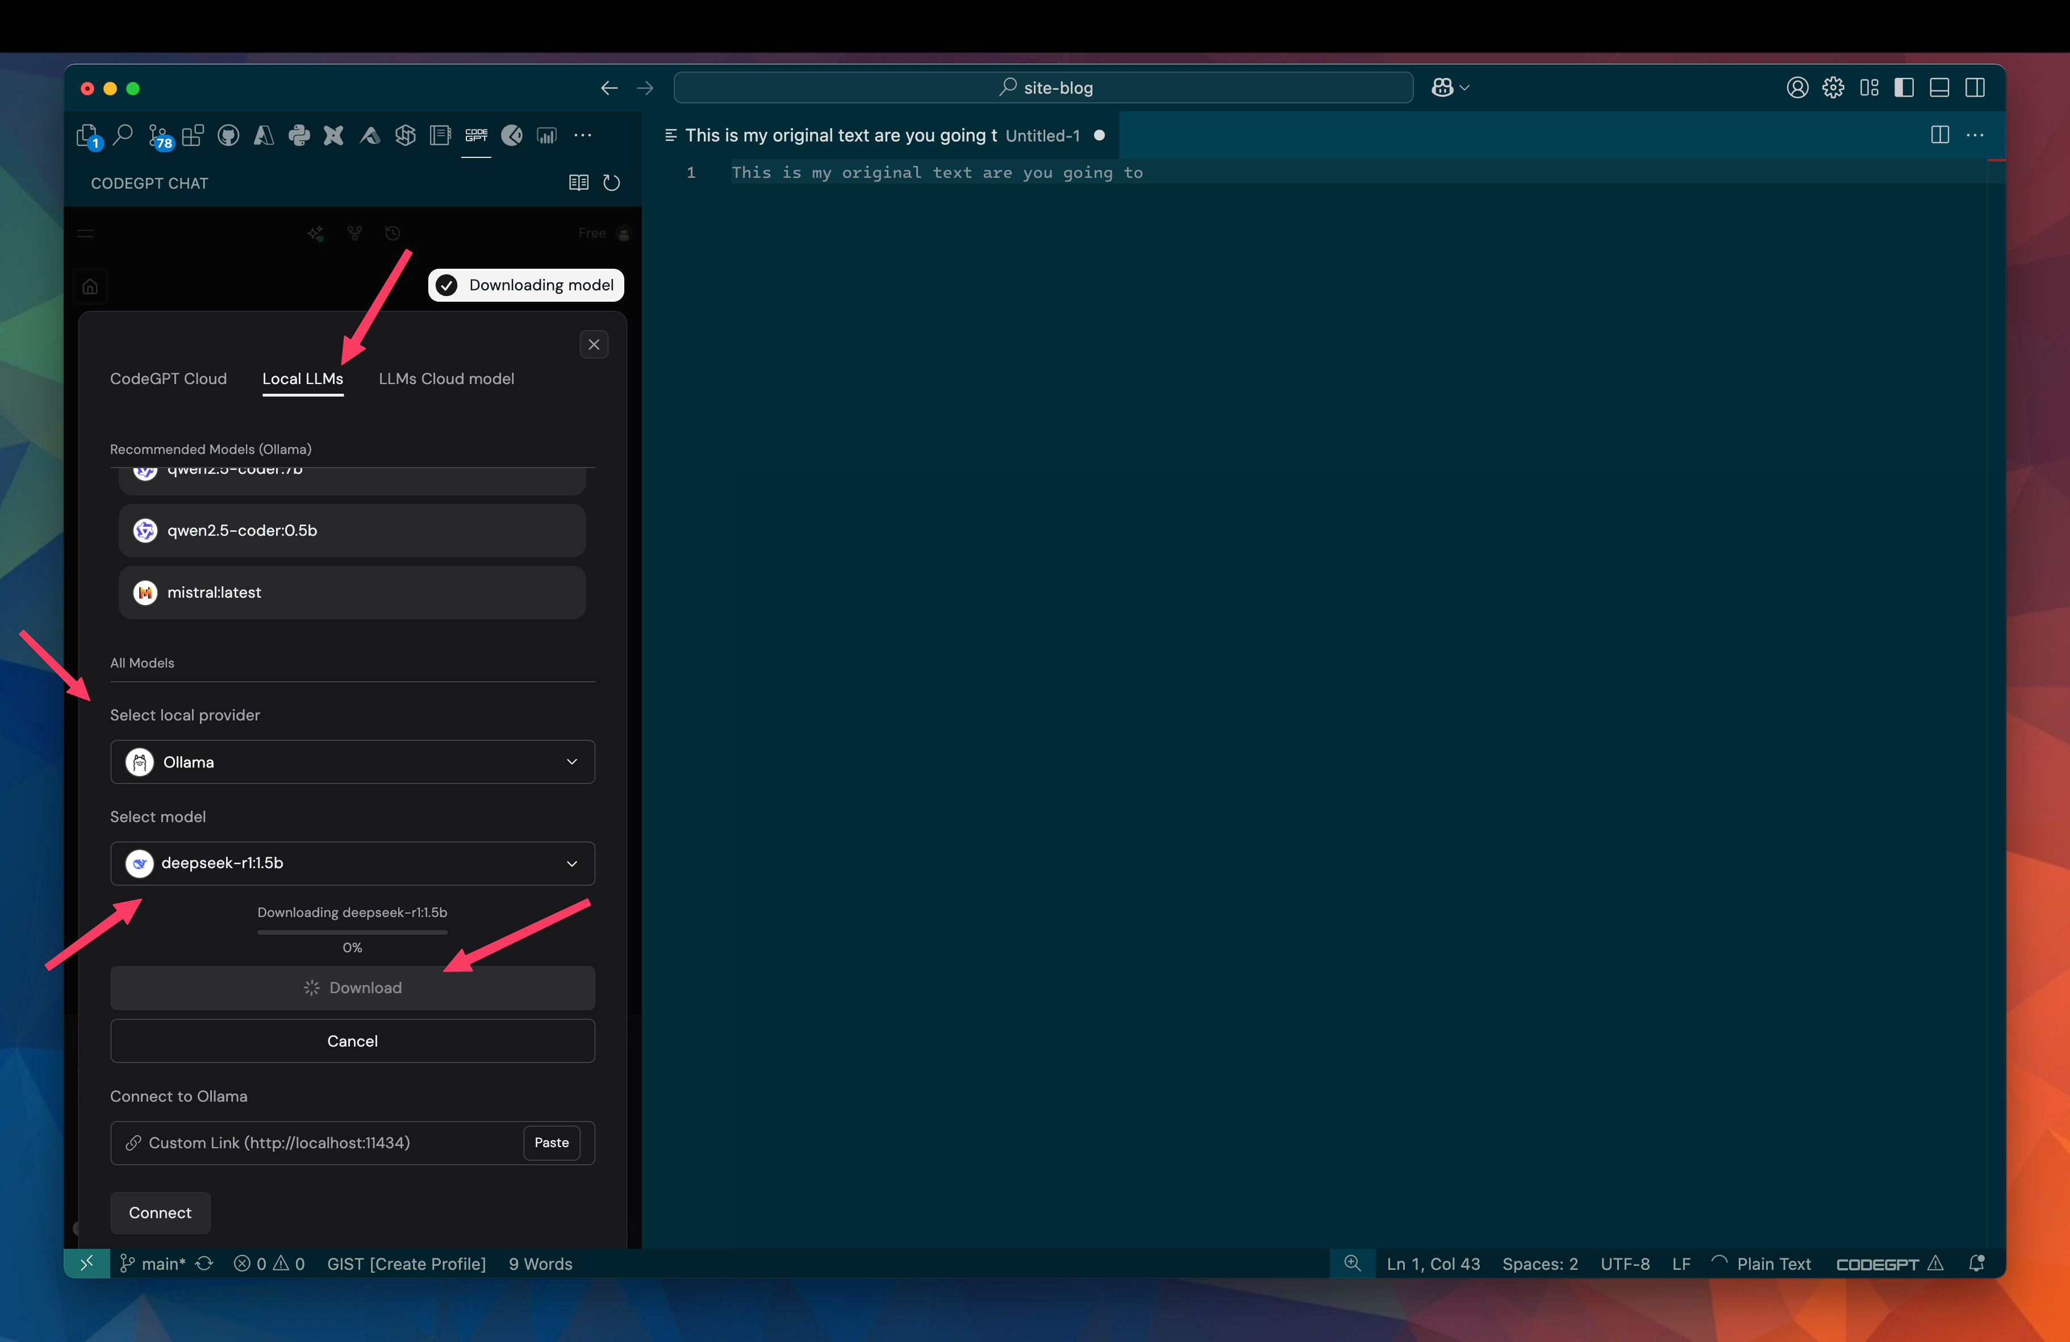This screenshot has height=1342, width=2070.
Task: Open the Copilot chat icon
Action: click(1443, 88)
